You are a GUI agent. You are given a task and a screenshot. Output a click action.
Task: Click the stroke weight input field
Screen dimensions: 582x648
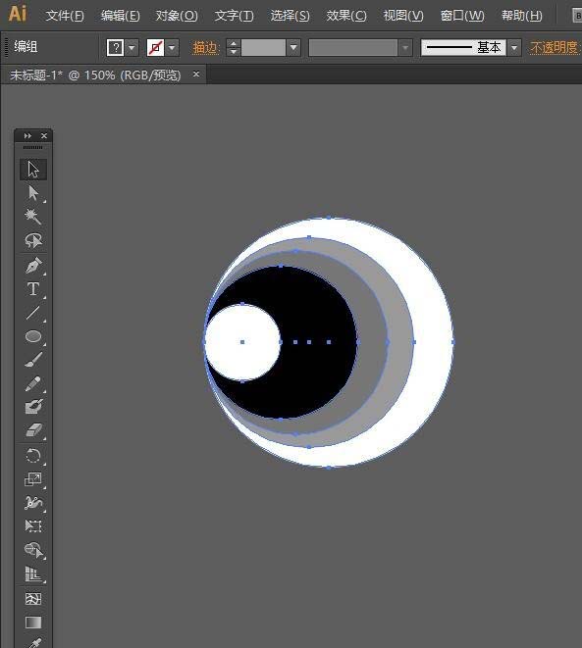click(263, 47)
